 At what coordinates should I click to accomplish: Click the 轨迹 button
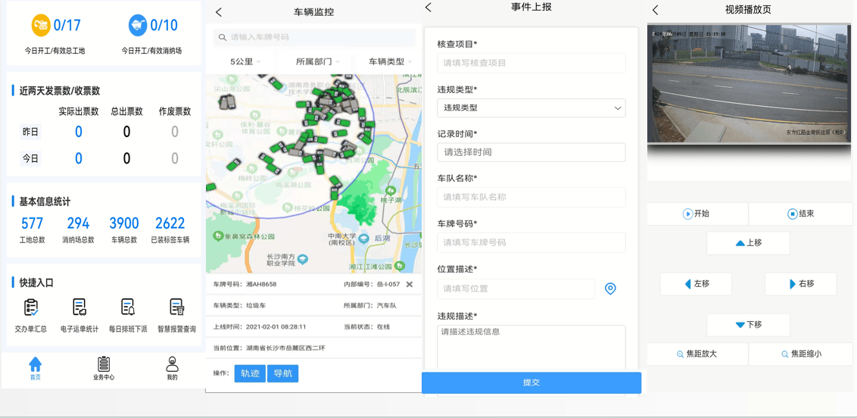click(x=250, y=373)
